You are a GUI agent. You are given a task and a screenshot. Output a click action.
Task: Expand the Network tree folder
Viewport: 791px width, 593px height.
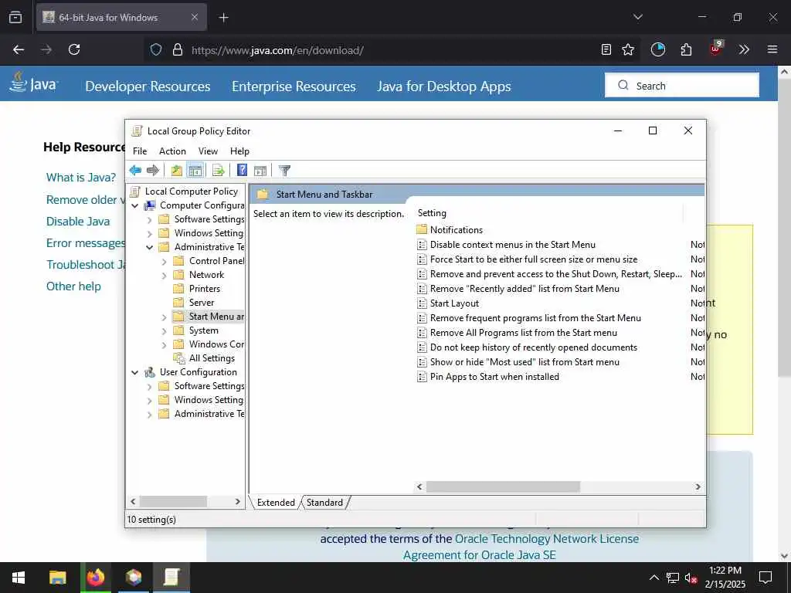164,276
